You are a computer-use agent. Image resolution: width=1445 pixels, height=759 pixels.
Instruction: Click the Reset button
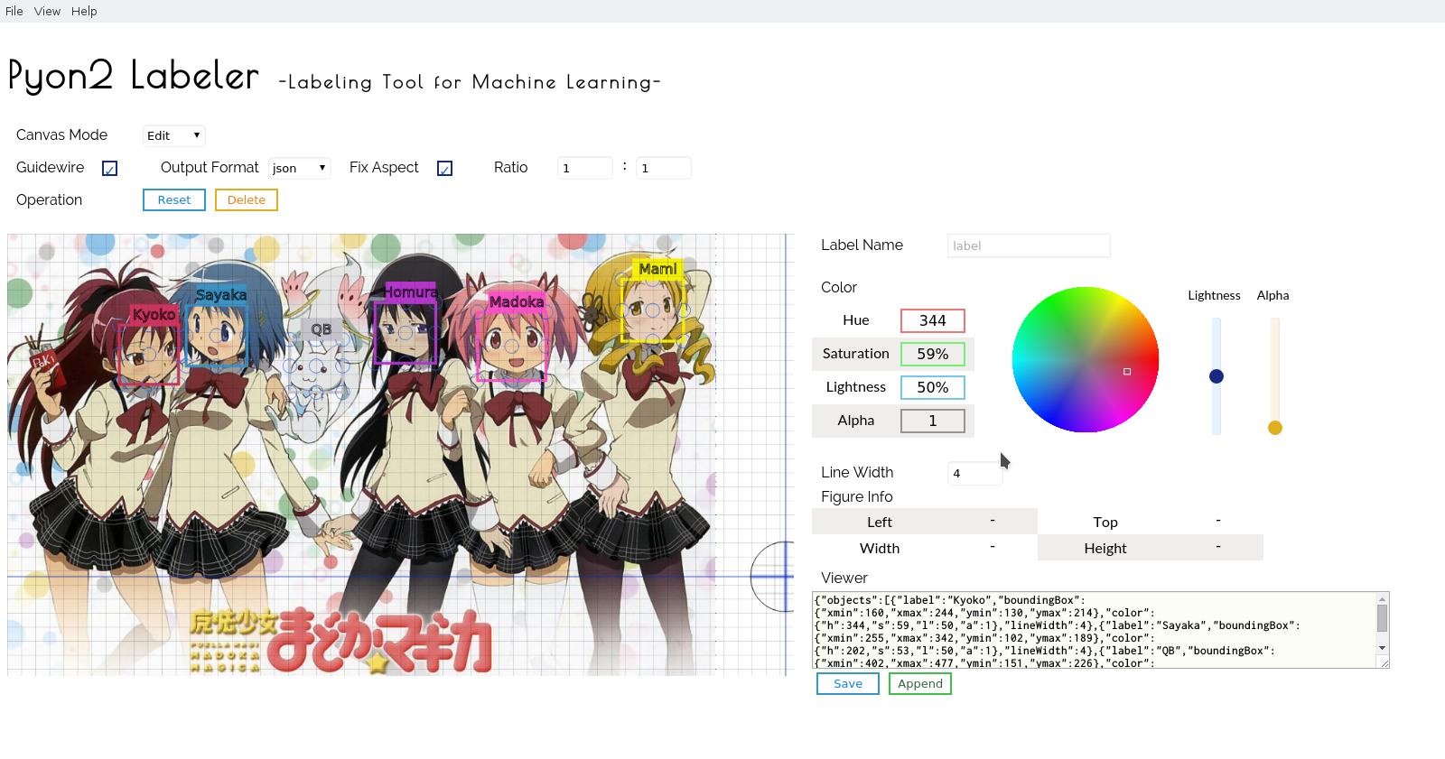[174, 199]
